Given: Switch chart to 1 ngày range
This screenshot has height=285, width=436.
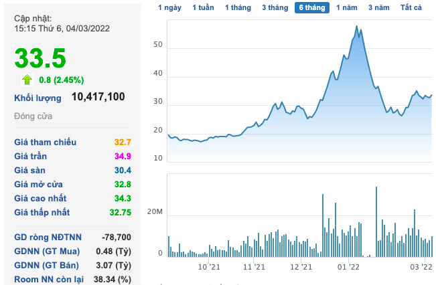Looking at the screenshot, I should [x=169, y=7].
